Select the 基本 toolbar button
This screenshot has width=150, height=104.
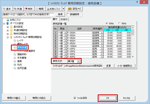7,9
